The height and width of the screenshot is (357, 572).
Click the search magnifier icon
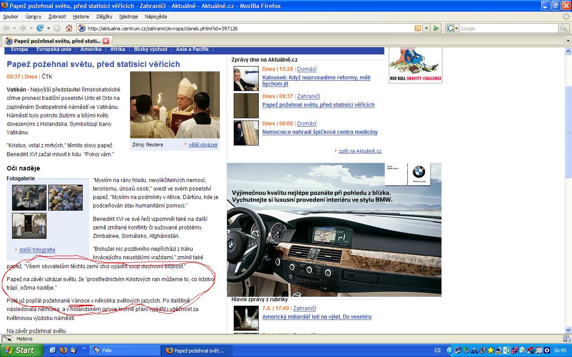(x=564, y=28)
